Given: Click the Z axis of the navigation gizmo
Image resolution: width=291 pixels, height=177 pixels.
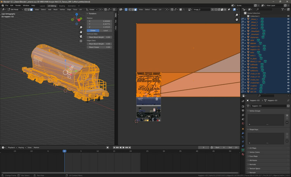Looking at the screenshot, I should coord(77,14).
